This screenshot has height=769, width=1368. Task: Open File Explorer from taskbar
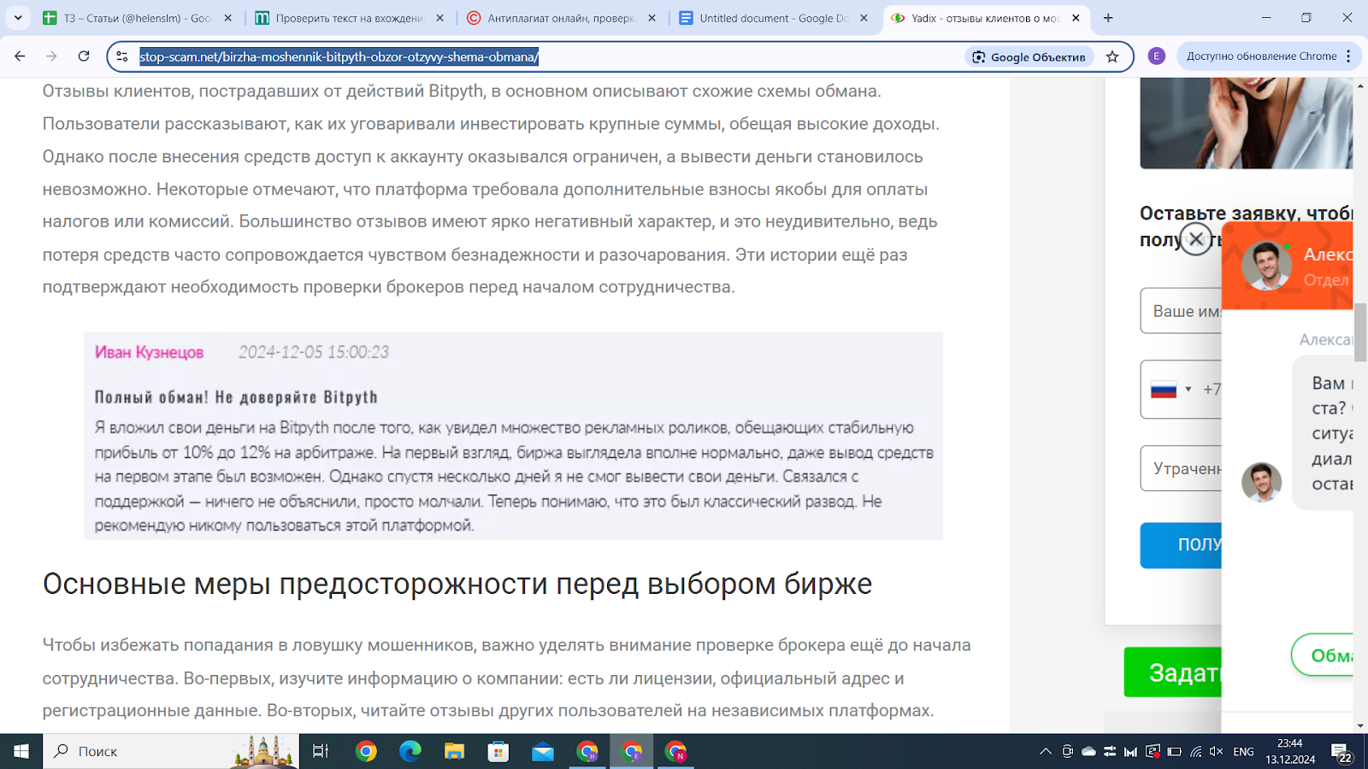pos(454,751)
